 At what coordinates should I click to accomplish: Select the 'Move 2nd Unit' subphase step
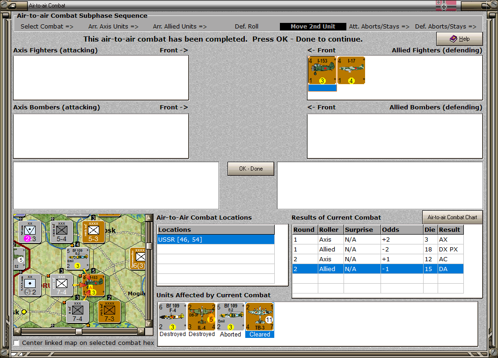point(313,27)
